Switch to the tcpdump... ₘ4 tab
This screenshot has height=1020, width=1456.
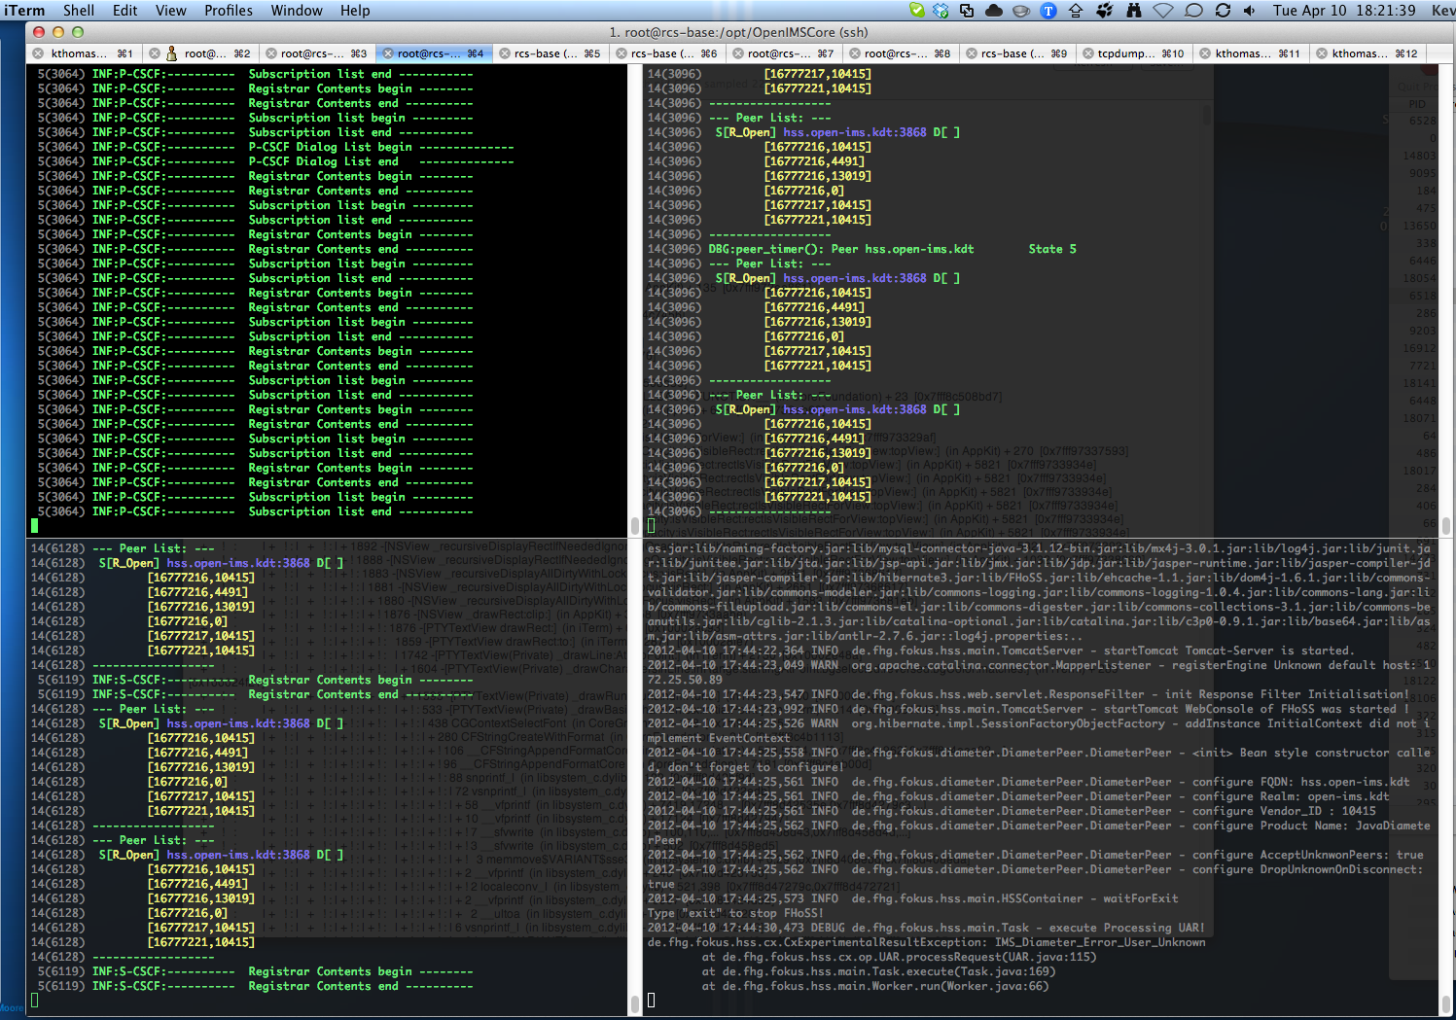(1134, 53)
